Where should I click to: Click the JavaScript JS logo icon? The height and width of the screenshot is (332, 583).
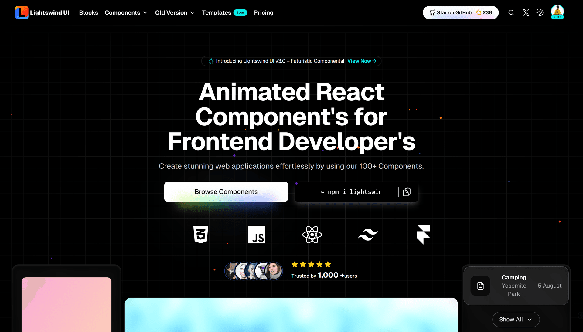[x=256, y=235]
